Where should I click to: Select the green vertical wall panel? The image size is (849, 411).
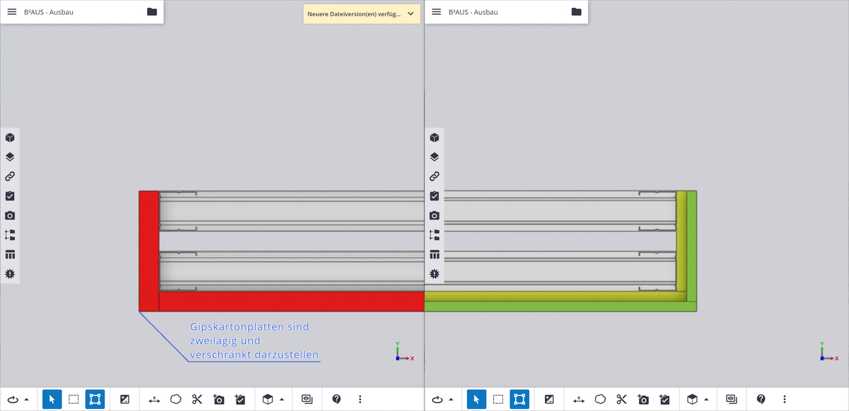coord(692,246)
